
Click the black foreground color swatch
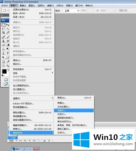(x=4, y=71)
